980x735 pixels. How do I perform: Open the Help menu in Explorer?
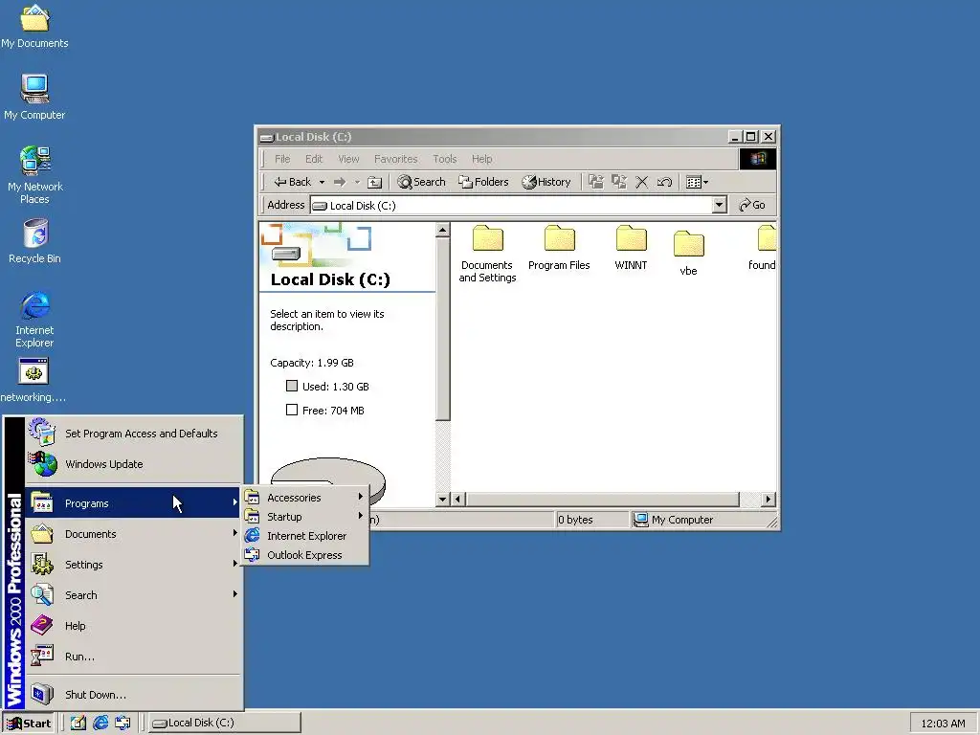pos(482,159)
